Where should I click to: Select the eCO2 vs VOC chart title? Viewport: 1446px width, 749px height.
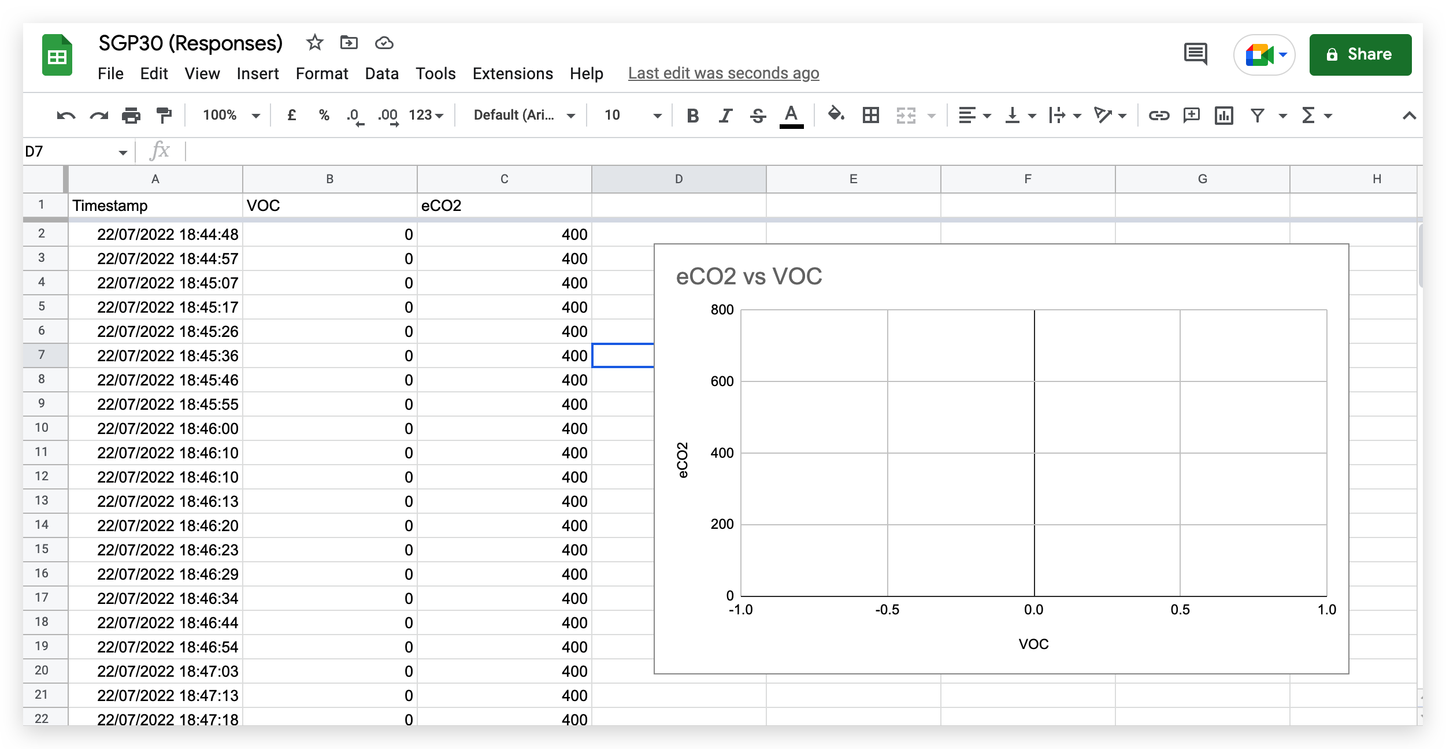tap(748, 276)
